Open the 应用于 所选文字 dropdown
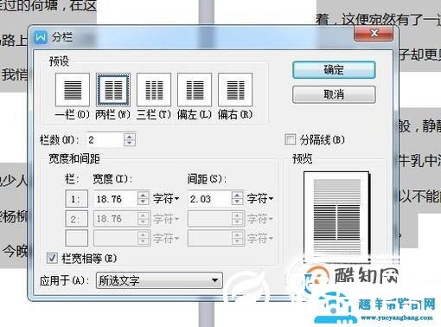Viewport: 441px width, 327px height. coord(159,280)
